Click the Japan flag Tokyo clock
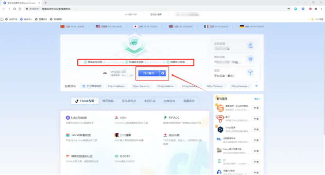The width and height of the screenshot is (325, 175). 145,27
